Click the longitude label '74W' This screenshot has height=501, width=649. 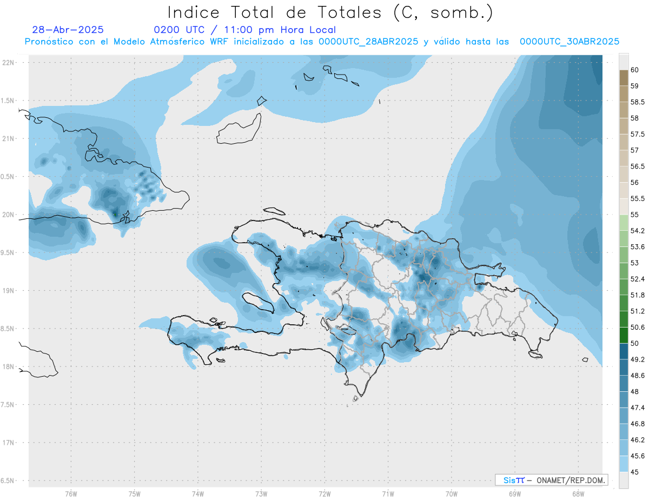198,493
